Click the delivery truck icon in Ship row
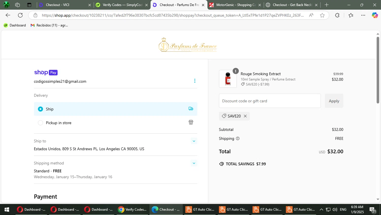This screenshot has height=215, width=381. pos(191,109)
